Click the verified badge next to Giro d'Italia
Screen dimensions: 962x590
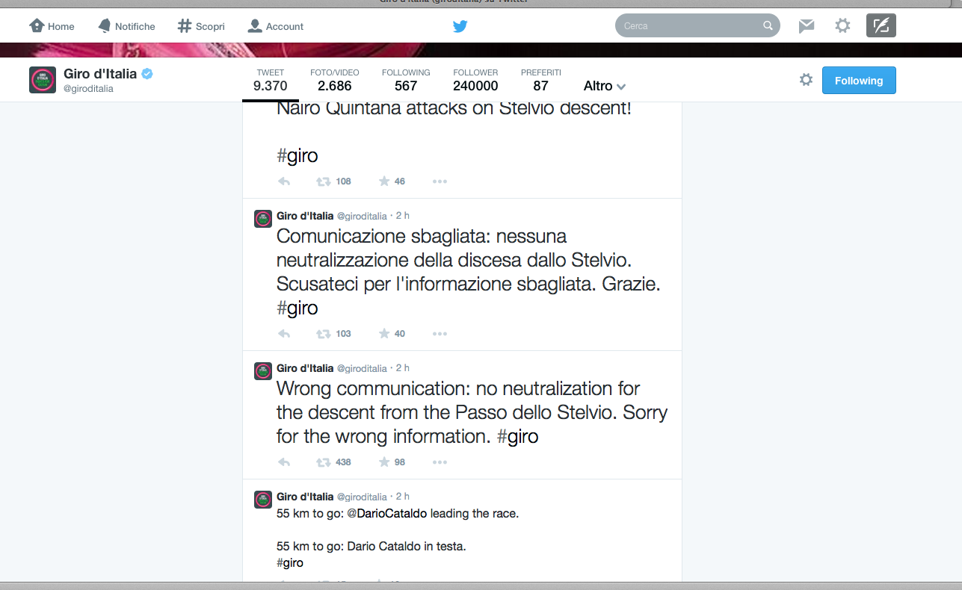click(x=148, y=74)
